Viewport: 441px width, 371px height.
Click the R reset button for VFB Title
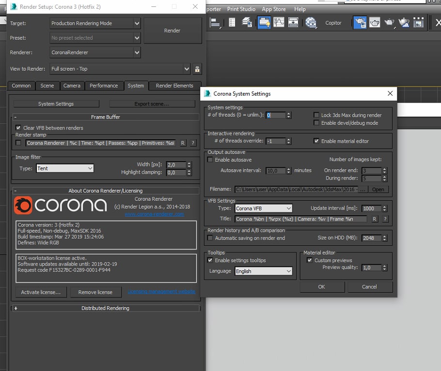tap(374, 219)
